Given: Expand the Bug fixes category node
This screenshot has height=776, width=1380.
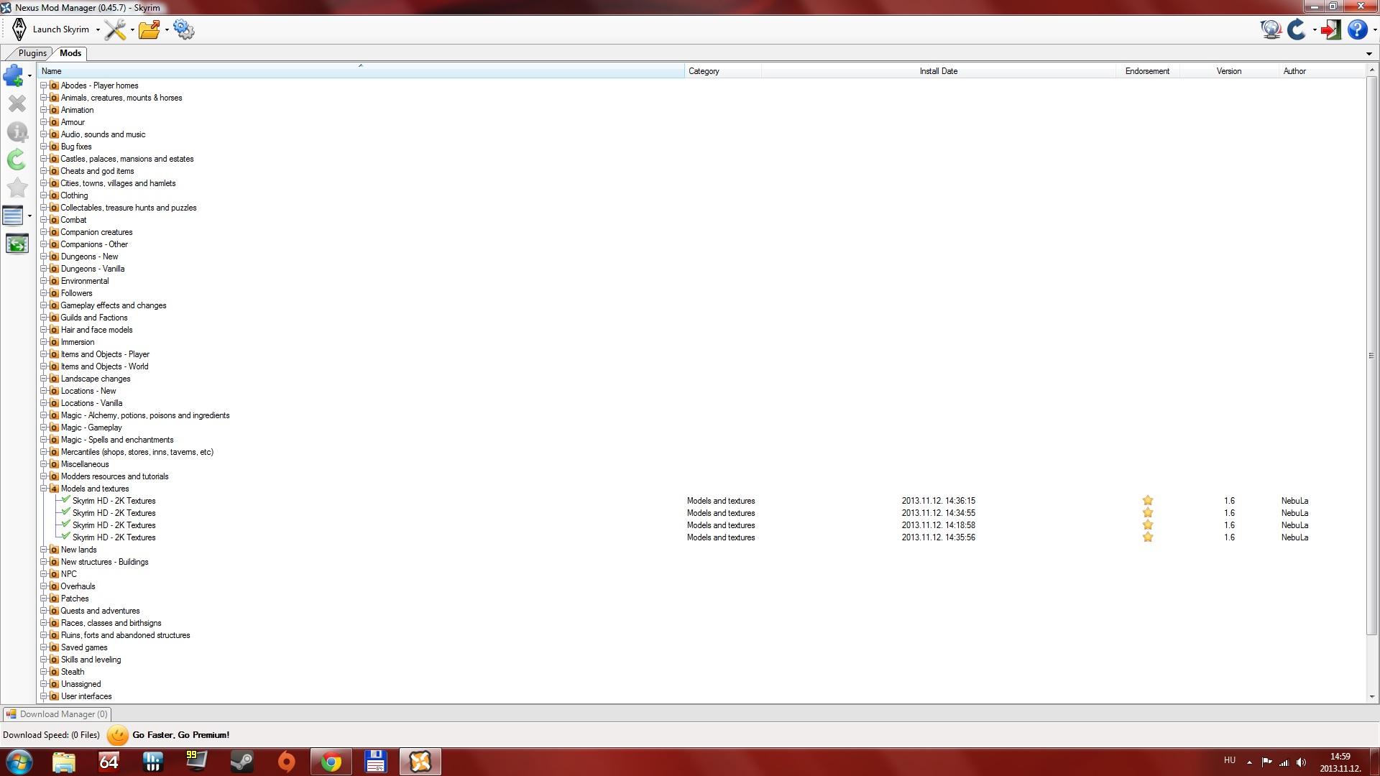Looking at the screenshot, I should (44, 147).
